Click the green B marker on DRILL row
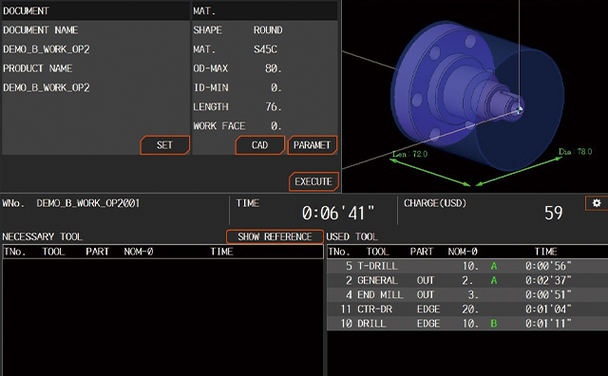The height and width of the screenshot is (376, 608). point(494,323)
